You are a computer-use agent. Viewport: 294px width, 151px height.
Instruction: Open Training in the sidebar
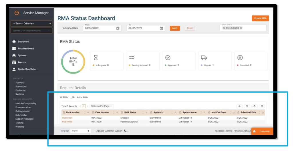pyautogui.click(x=19, y=123)
